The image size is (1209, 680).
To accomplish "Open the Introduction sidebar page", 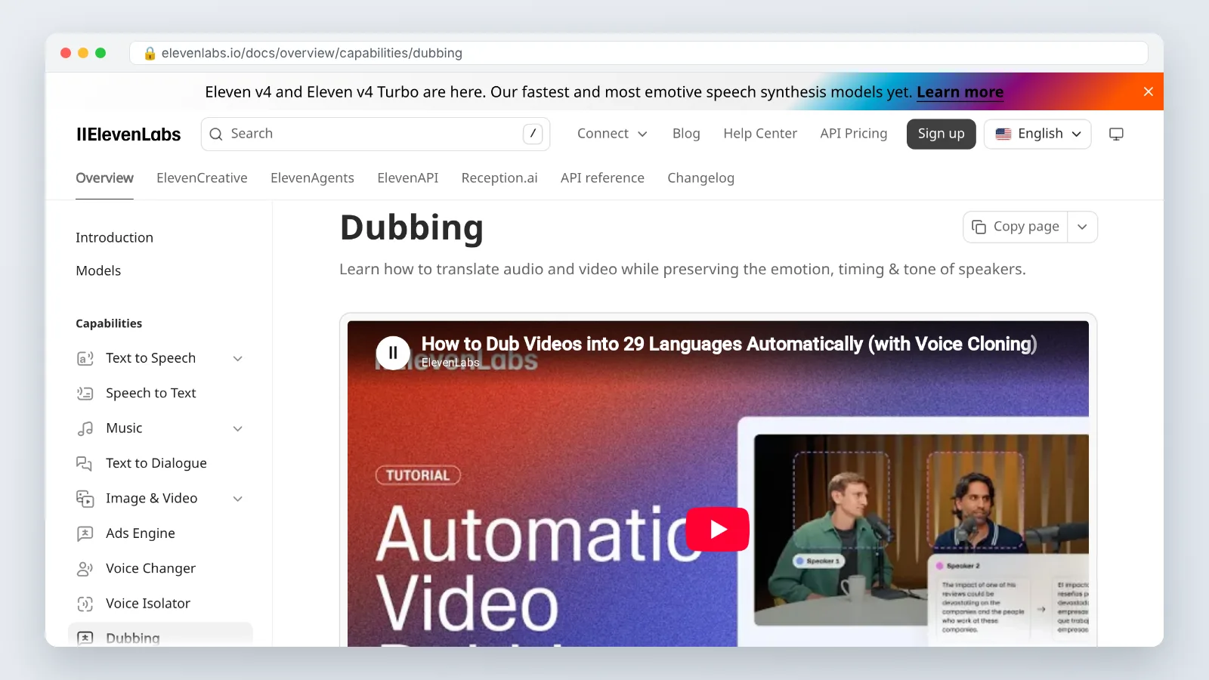I will 114,237.
